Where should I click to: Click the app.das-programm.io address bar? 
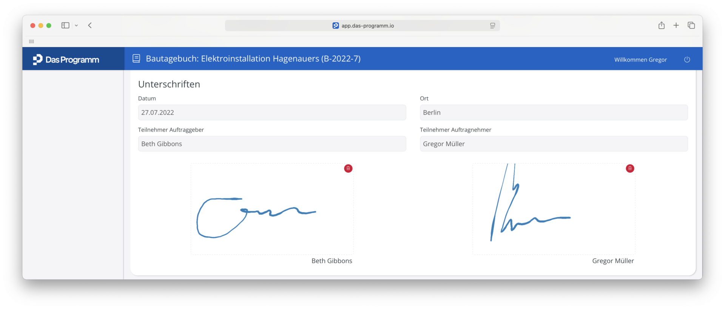[x=362, y=26]
